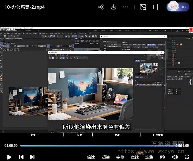The height and width of the screenshot is (161, 193).
Task: Mute the volume speaker icon
Action: coord(175,157)
